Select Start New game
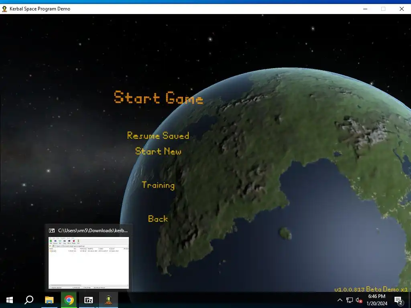This screenshot has width=411, height=308. [x=158, y=151]
